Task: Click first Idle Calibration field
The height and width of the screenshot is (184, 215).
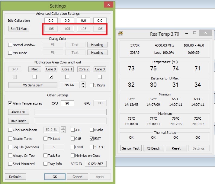Action: click(x=51, y=21)
